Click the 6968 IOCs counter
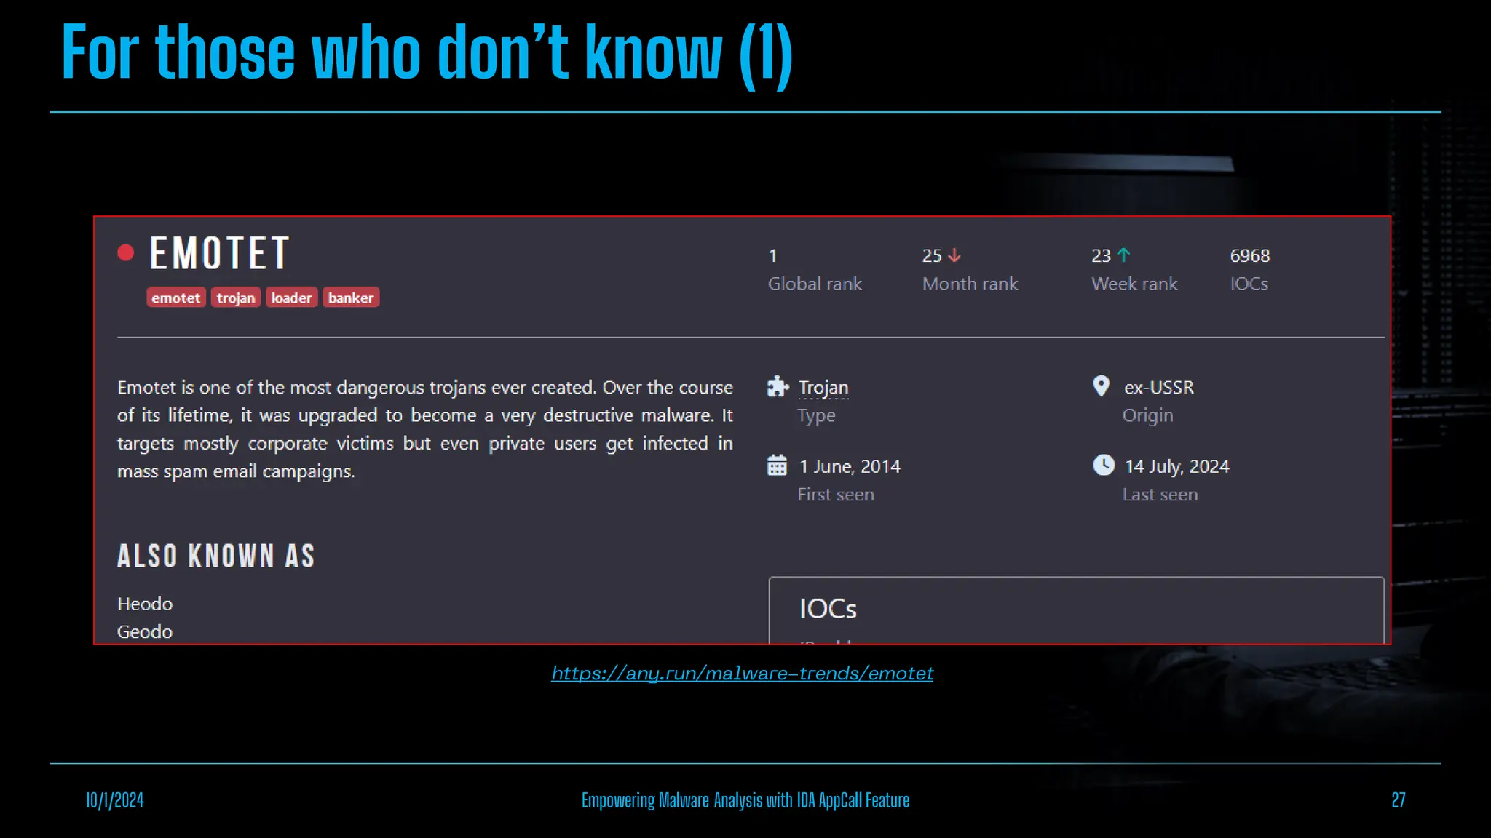The image size is (1491, 838). (x=1249, y=256)
